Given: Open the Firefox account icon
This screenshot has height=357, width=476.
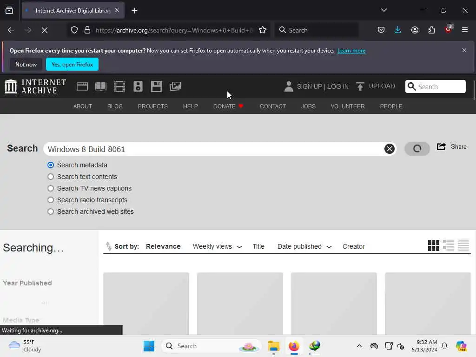Looking at the screenshot, I should click(x=415, y=30).
